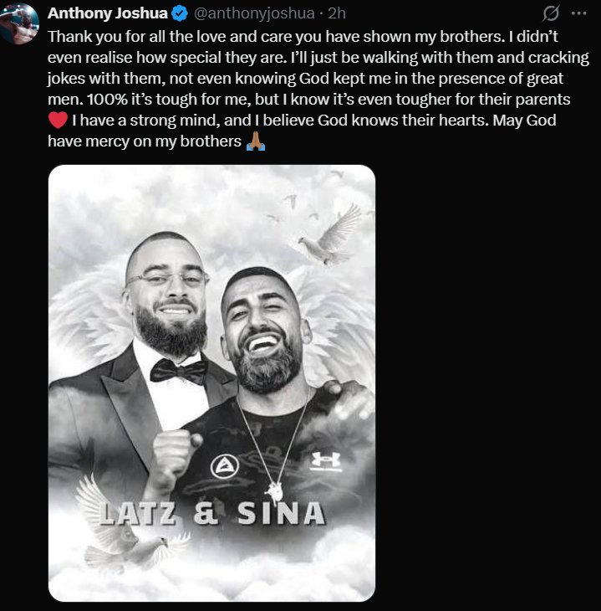601x611 pixels.
Task: Click the black bow tie in photo
Action: tap(180, 369)
